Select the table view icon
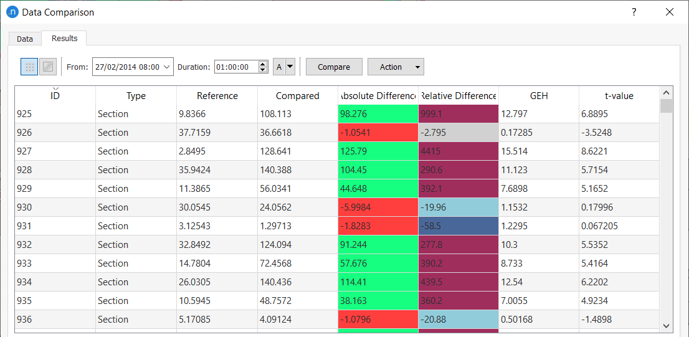Viewport: 689px width, 337px height. pyautogui.click(x=29, y=67)
